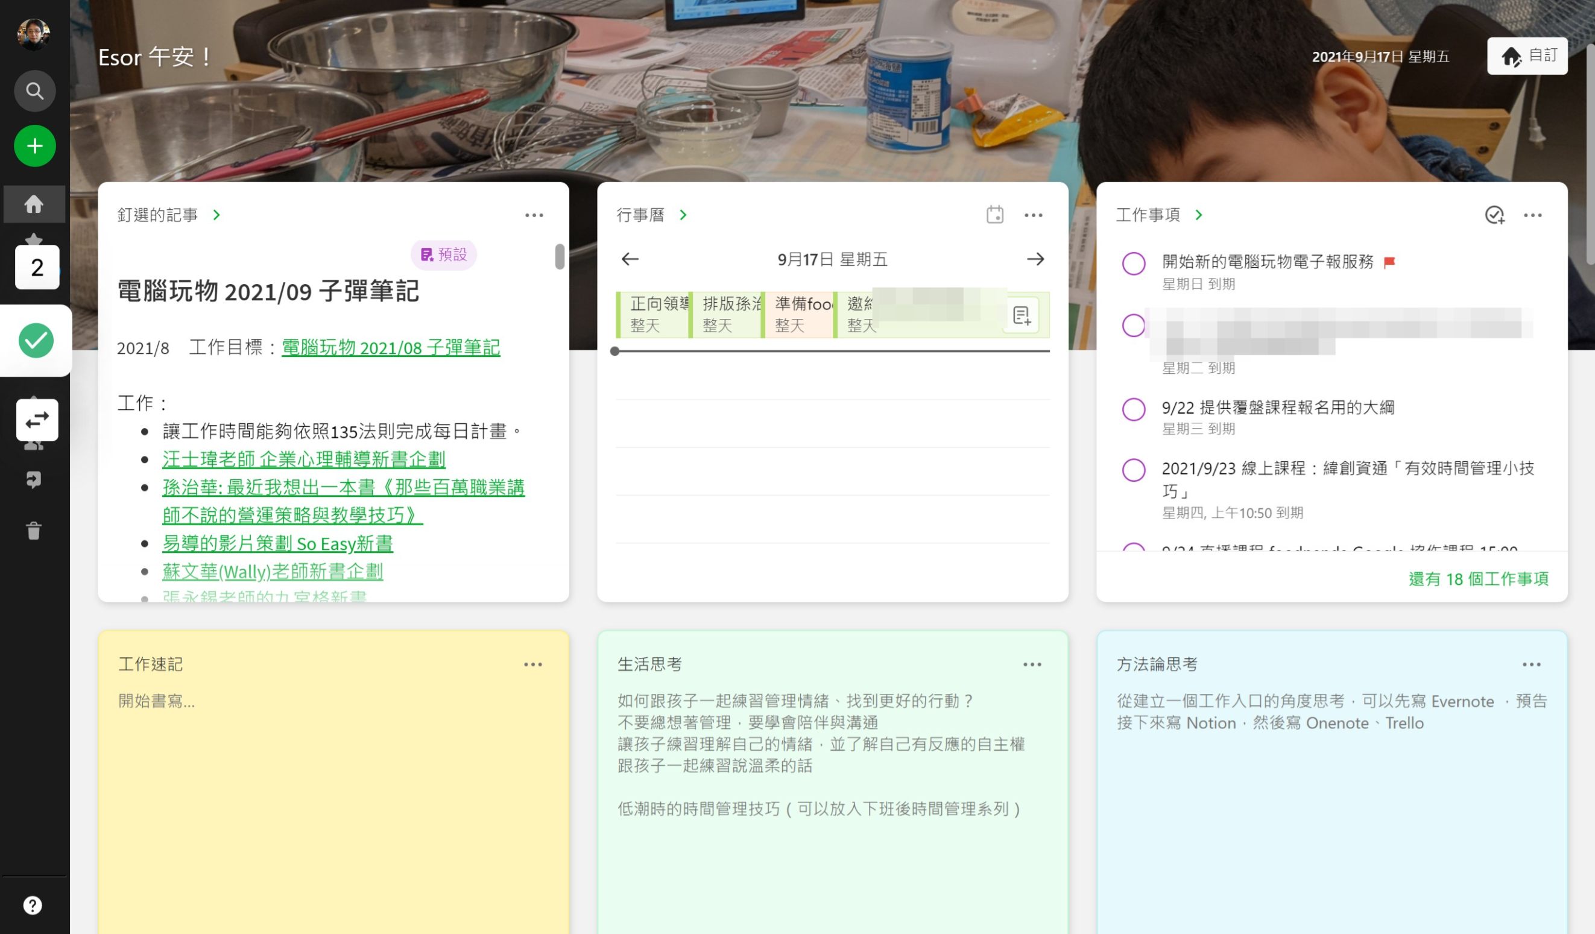Open the help question mark icon
Viewport: 1595px width, 934px height.
tap(33, 906)
